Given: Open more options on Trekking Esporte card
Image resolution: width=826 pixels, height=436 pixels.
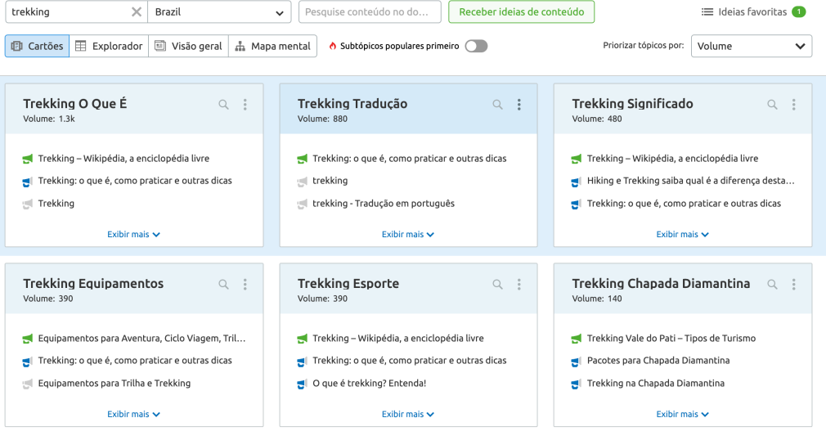Looking at the screenshot, I should tap(518, 284).
